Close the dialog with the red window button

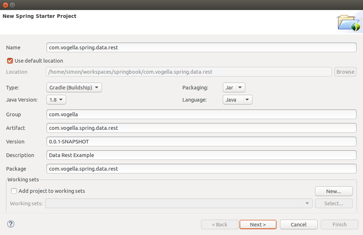point(5,5)
